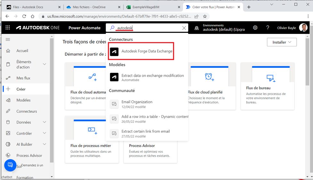Switch to ExempleVillageBIM tab
Viewport: 313px width, 180px height.
[x=146, y=7]
